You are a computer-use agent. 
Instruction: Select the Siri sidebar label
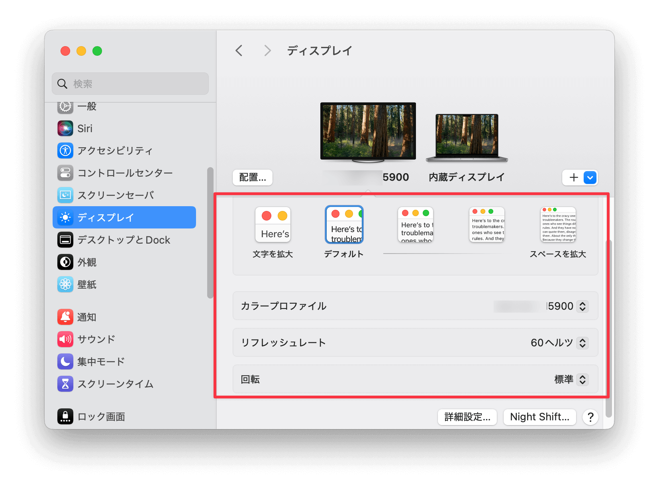pyautogui.click(x=85, y=128)
